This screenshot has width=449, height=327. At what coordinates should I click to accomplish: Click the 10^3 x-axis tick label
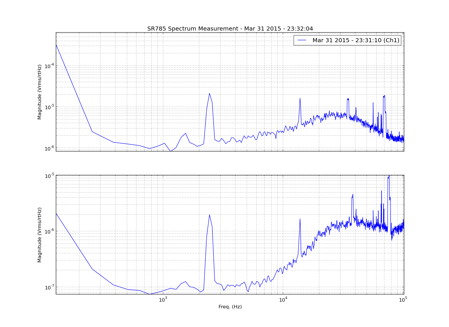(x=163, y=299)
